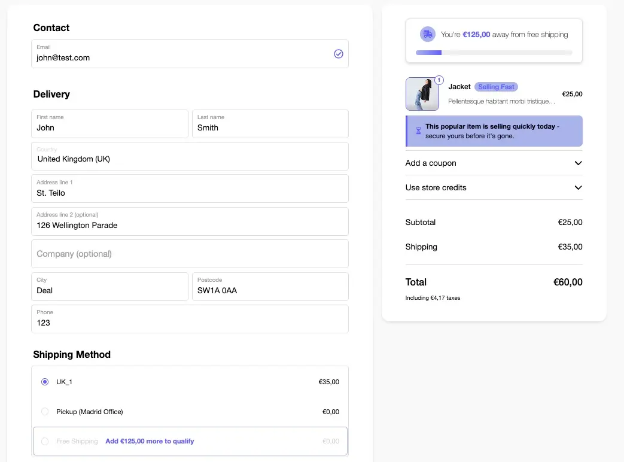Select the UK_1 shipping method
The image size is (624, 462).
(x=45, y=382)
